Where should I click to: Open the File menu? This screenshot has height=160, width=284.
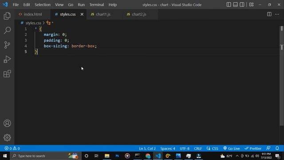point(16,5)
